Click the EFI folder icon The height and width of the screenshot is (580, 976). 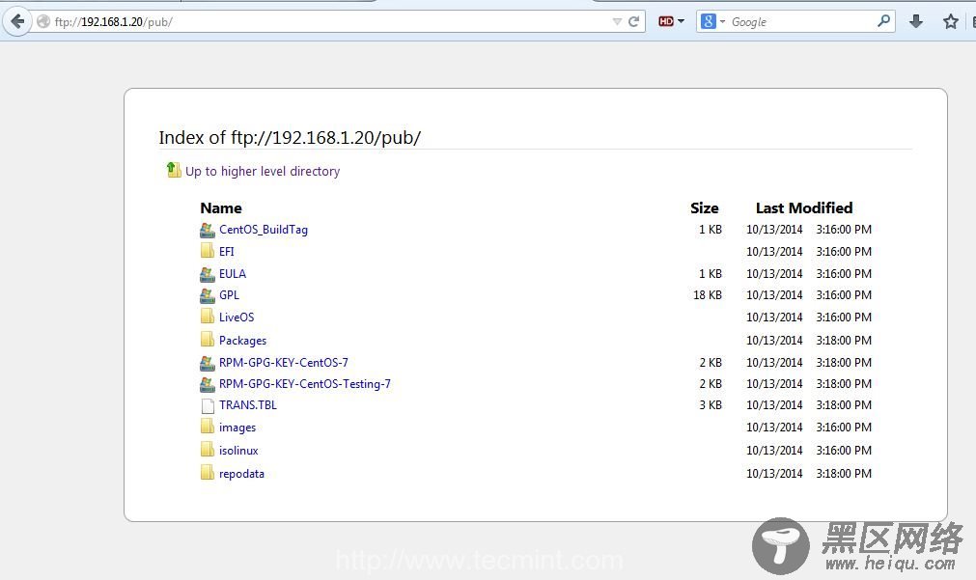click(207, 251)
